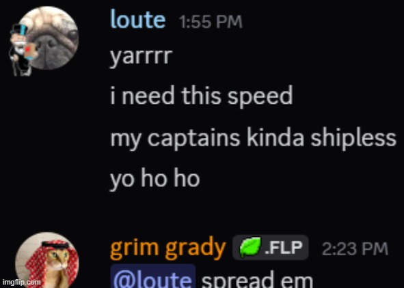
Task: Select the "i need this speed" message
Action: 202,96
